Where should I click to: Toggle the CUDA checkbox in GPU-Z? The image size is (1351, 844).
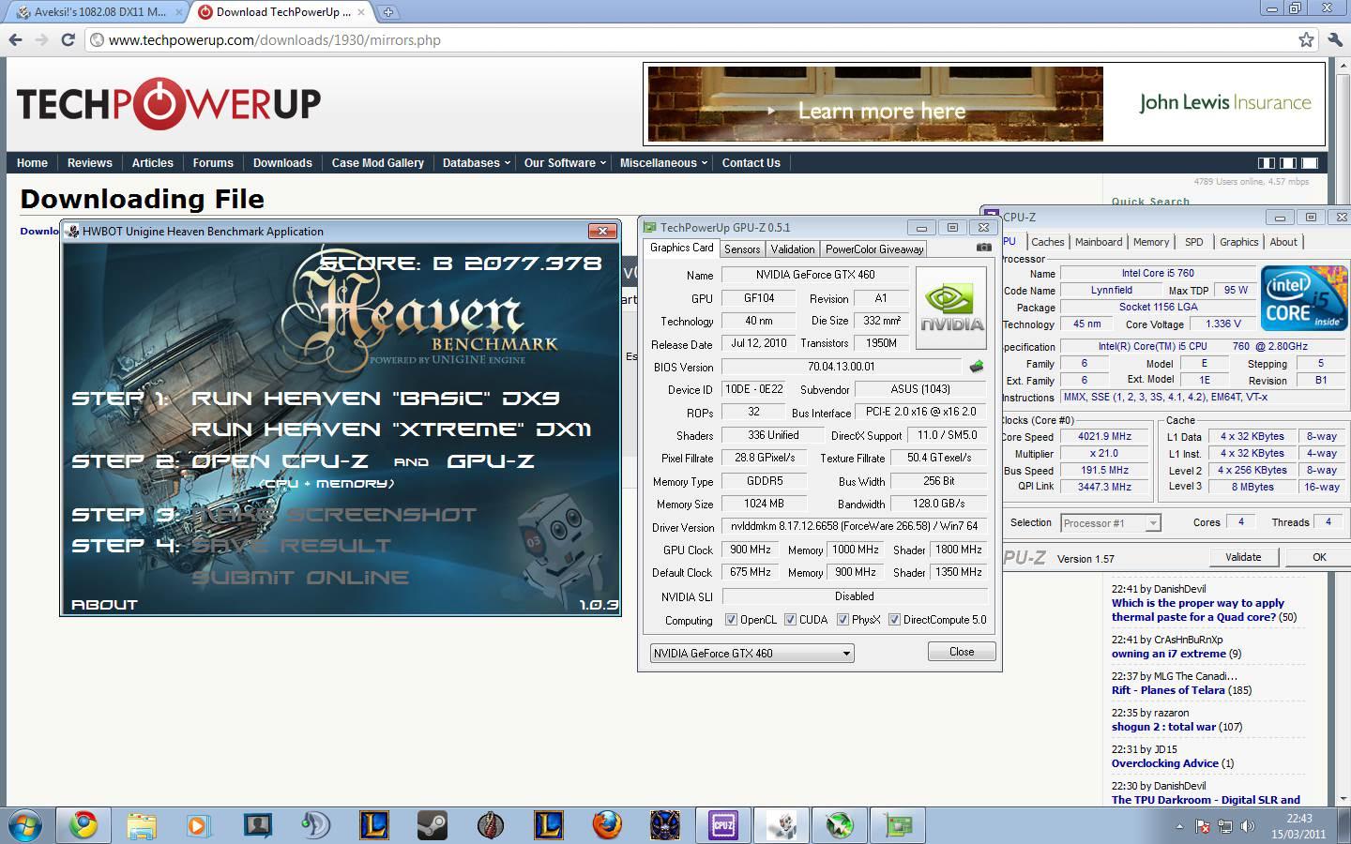[790, 620]
